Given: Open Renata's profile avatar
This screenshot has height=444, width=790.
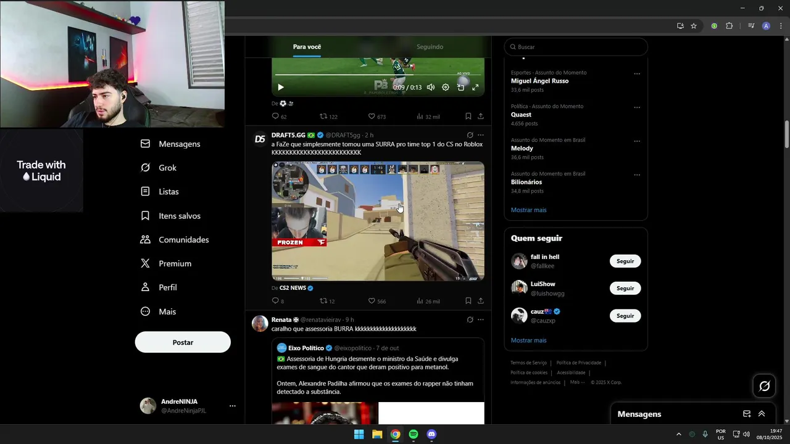Looking at the screenshot, I should [260, 324].
